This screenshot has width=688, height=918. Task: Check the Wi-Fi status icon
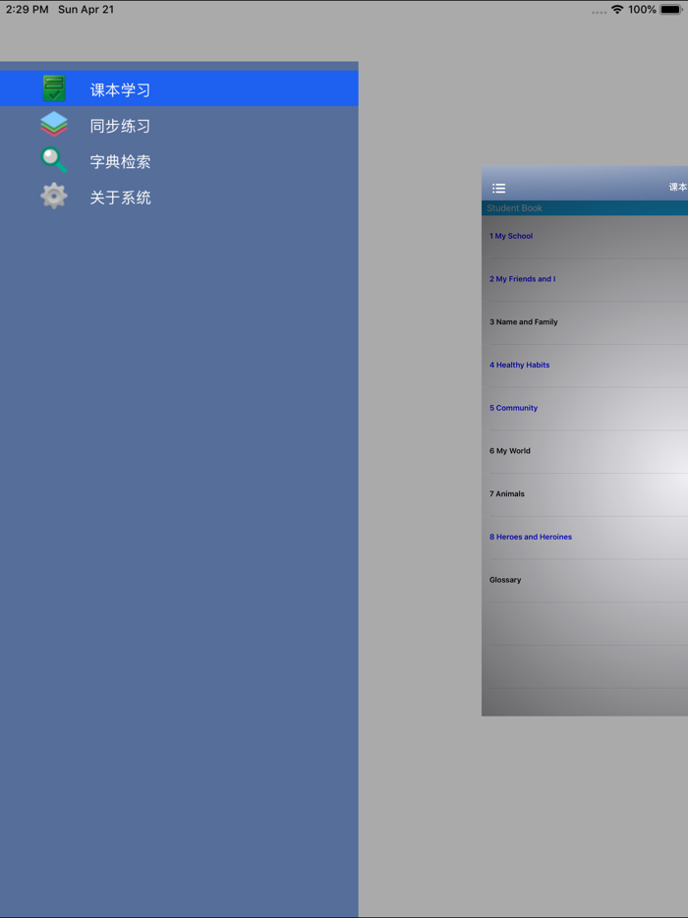617,10
